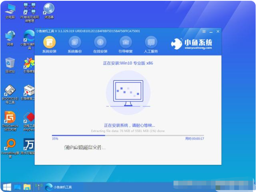Open the hamburger menu in title bar
256x192 pixels.
click(204, 31)
